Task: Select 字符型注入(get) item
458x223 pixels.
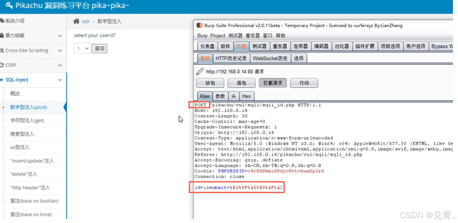Action: point(27,121)
